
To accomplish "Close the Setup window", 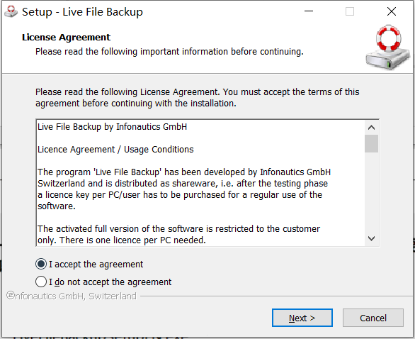I will point(392,11).
